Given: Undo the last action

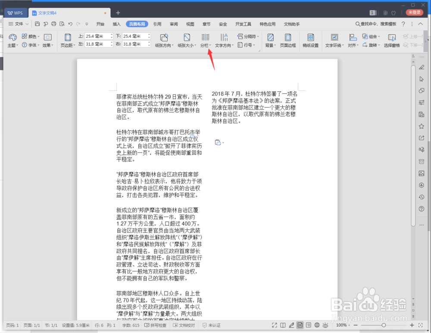Looking at the screenshot, I should coord(70,24).
